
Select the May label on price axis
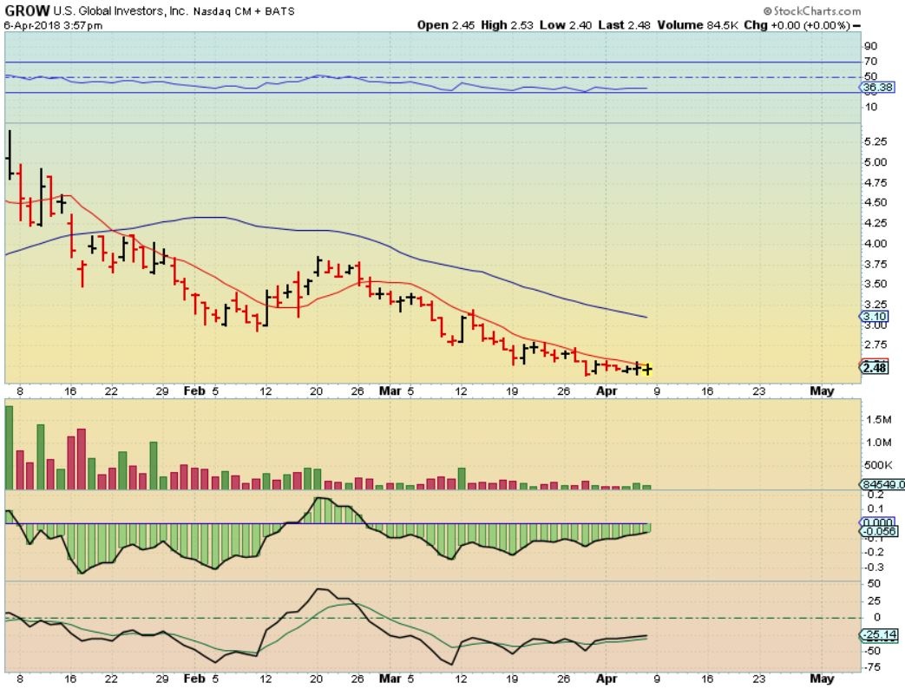coord(821,391)
